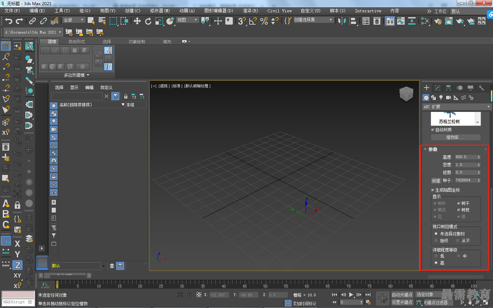Screen dimensions: 493x308
Task: Select the 未选择对象时 radio button
Action: point(436,234)
